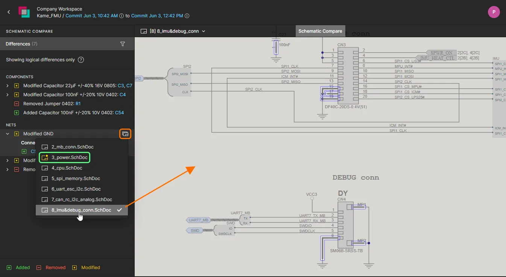Select 3_power.SchDoc from the list
Screen dimensions: 506x277
(82, 157)
